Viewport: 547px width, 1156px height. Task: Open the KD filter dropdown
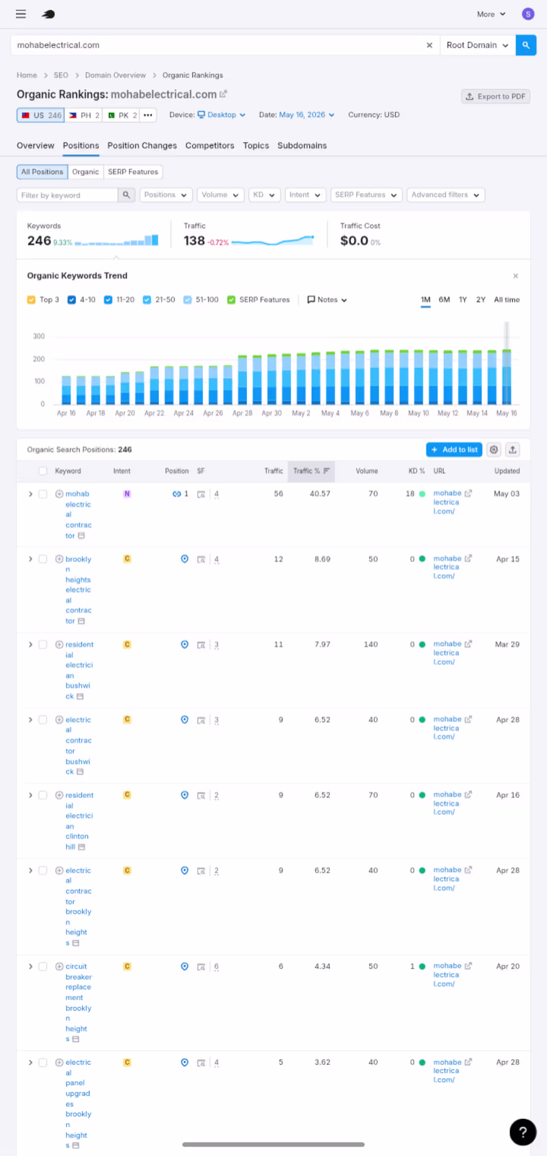[x=264, y=195]
